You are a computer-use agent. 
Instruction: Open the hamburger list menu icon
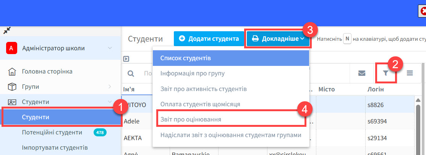(x=410, y=74)
